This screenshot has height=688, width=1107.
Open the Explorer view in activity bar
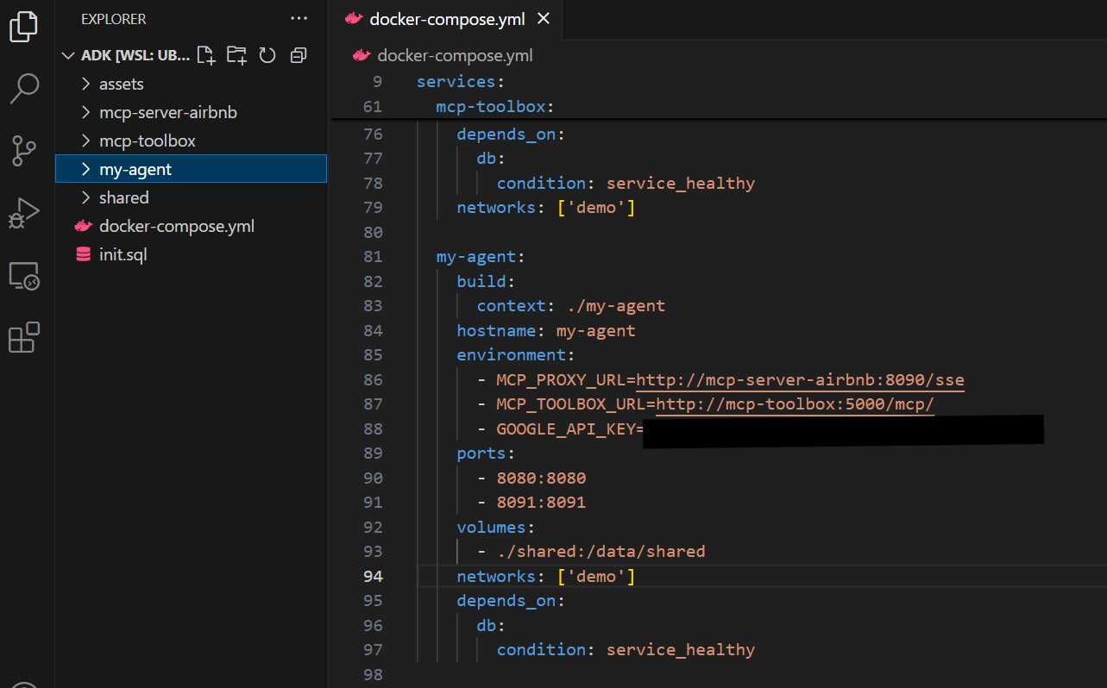coord(23,25)
